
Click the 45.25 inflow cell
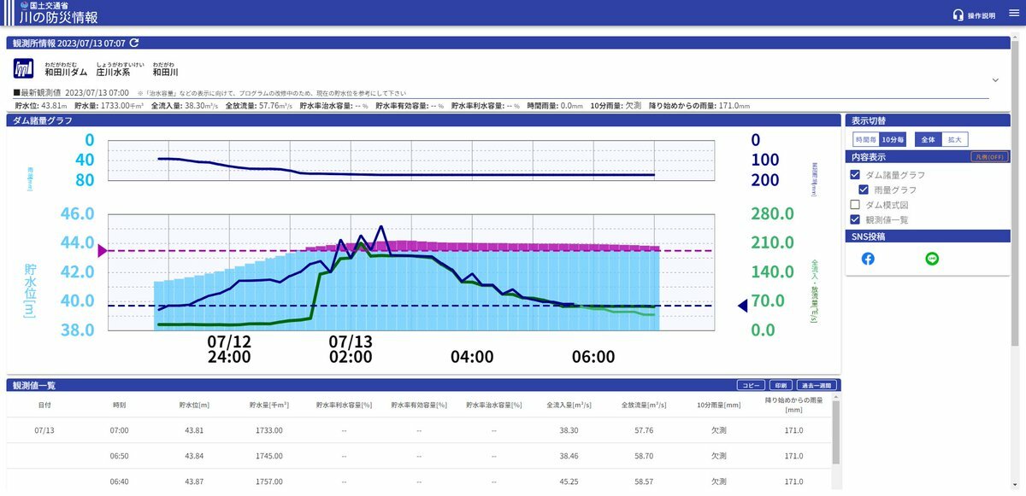tap(569, 481)
